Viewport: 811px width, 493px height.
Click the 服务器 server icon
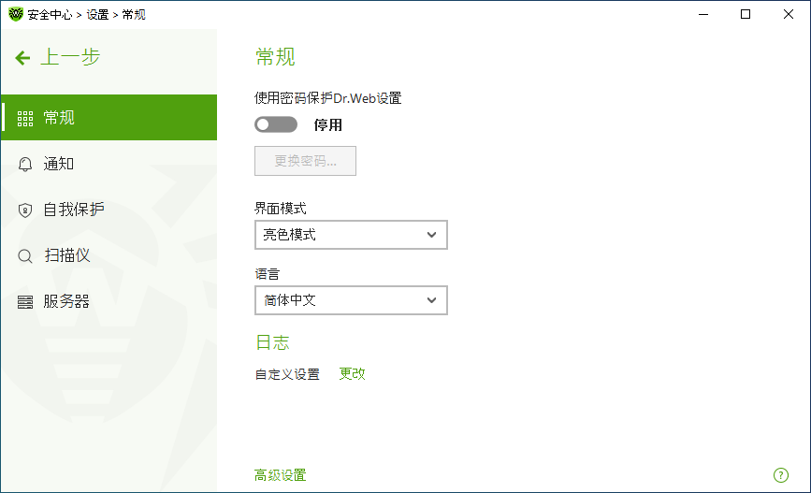pos(25,301)
